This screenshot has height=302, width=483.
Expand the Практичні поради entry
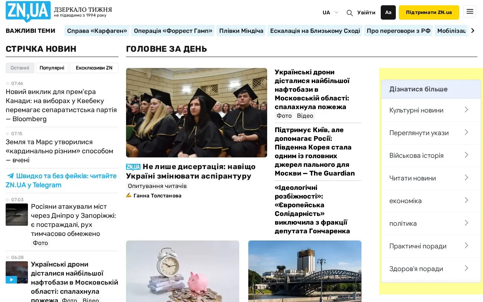[431, 246]
